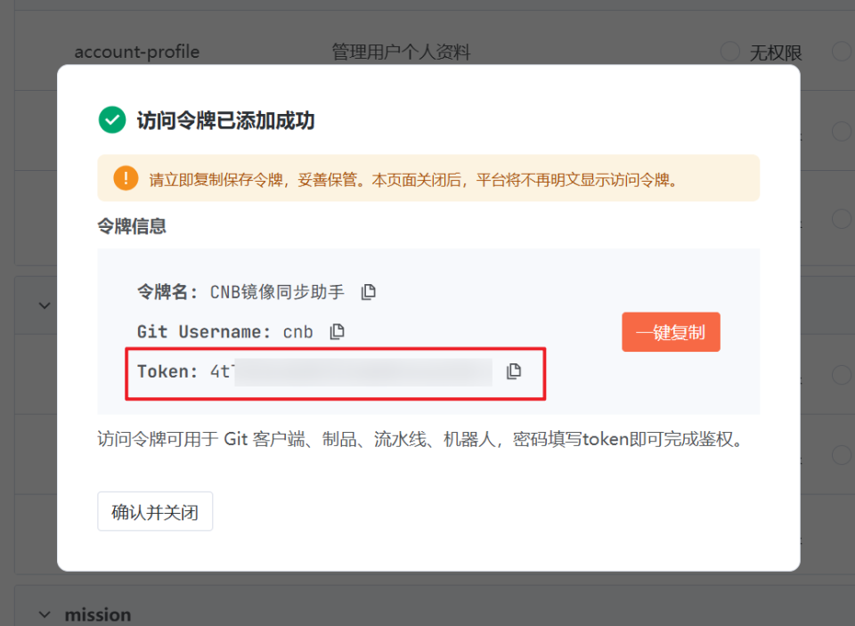Click the 一键复制 button
The height and width of the screenshot is (626, 855).
point(671,332)
